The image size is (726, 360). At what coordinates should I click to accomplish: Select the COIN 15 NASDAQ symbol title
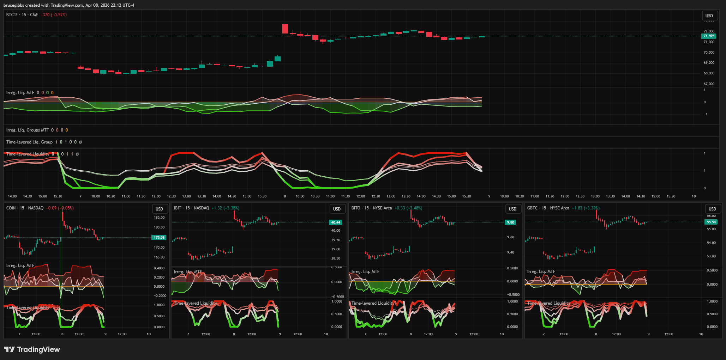coord(25,208)
